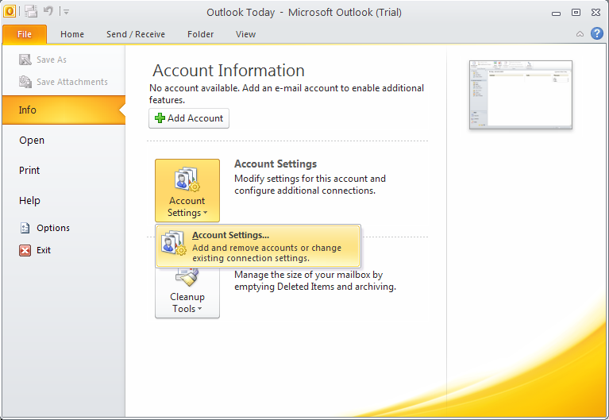Image resolution: width=609 pixels, height=420 pixels.
Task: Click the Save As icon in sidebar
Action: tap(25, 60)
